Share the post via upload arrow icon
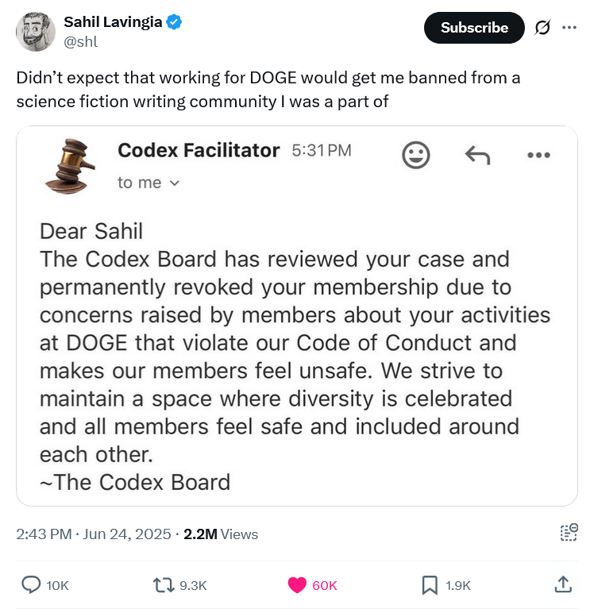Image resolution: width=594 pixels, height=609 pixels. pyautogui.click(x=562, y=585)
